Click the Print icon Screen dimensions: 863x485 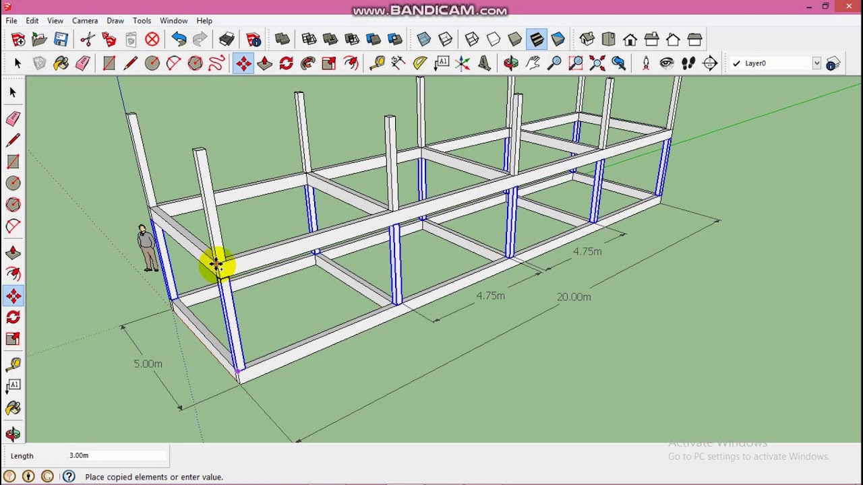(x=227, y=39)
